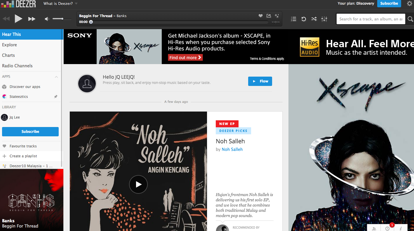414x231 pixels.
Task: Click the Subscribe button in the top bar
Action: (389, 3)
